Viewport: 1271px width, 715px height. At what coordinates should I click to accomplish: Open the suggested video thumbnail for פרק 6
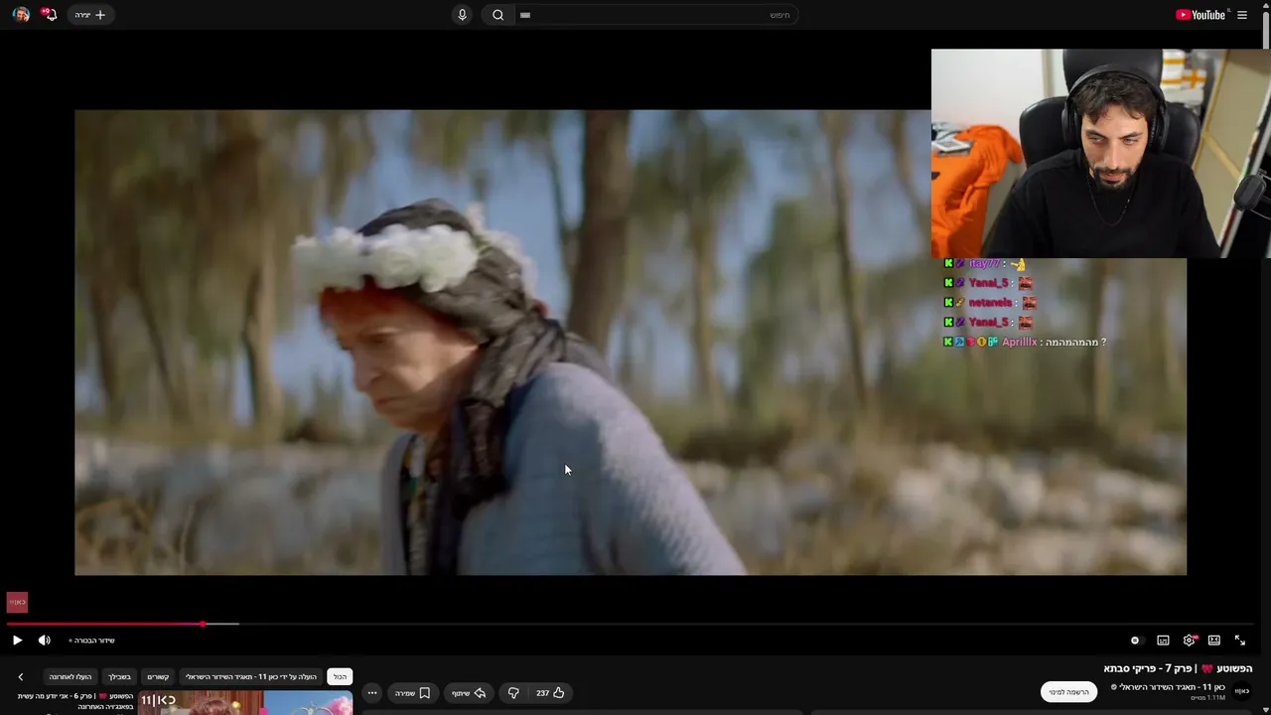click(245, 703)
